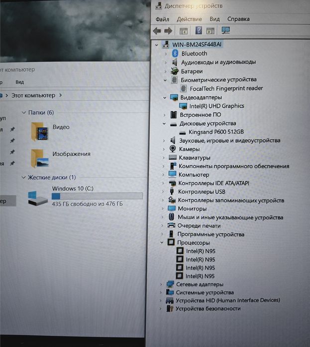Click the Изображения folder label
The height and width of the screenshot is (347, 310).
click(71, 154)
